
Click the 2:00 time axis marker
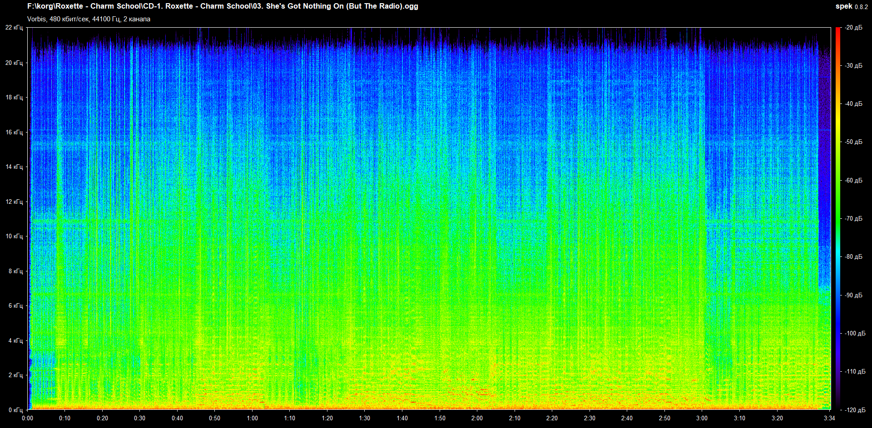[477, 418]
